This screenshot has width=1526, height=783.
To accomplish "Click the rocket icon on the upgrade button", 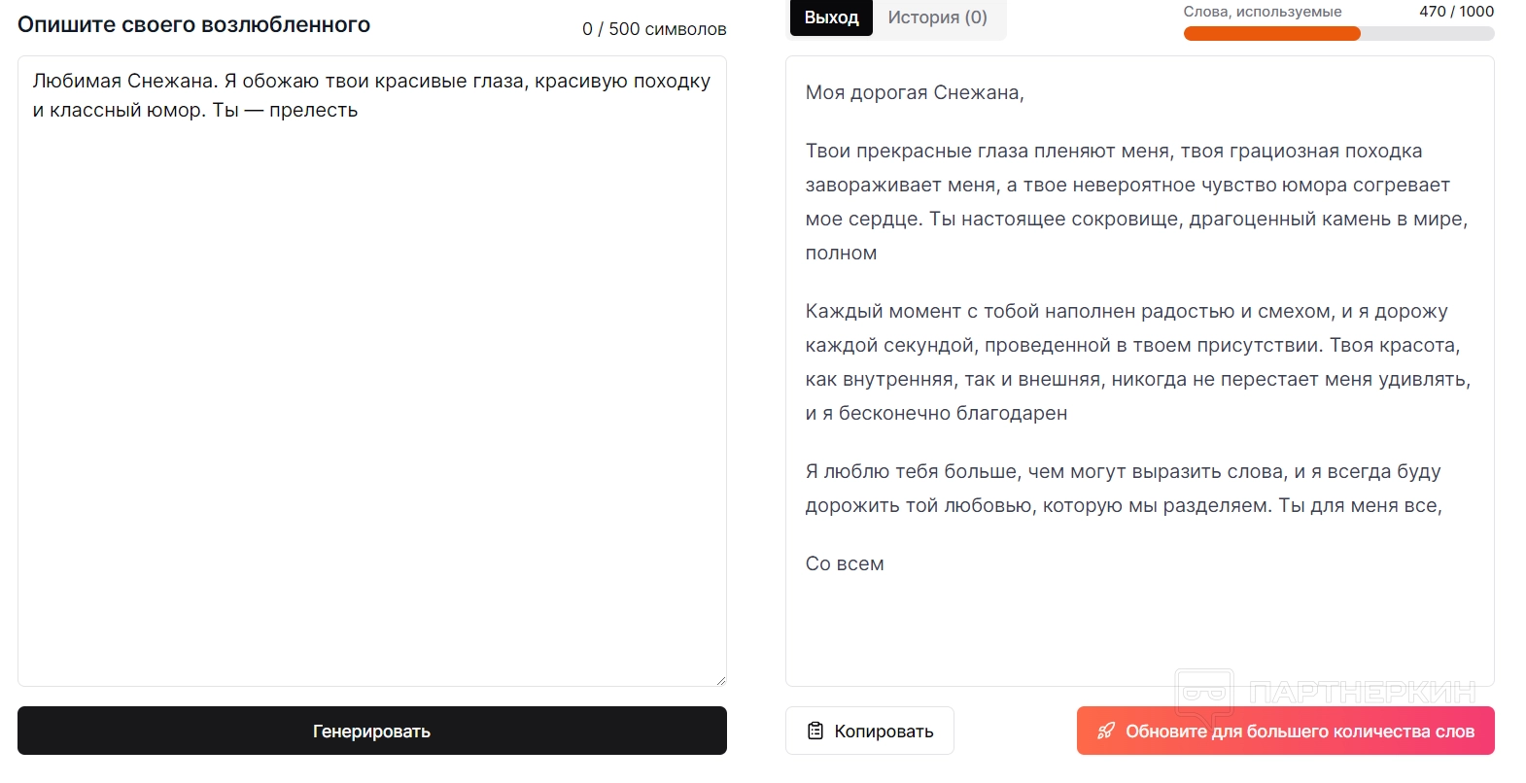I will click(x=1106, y=731).
